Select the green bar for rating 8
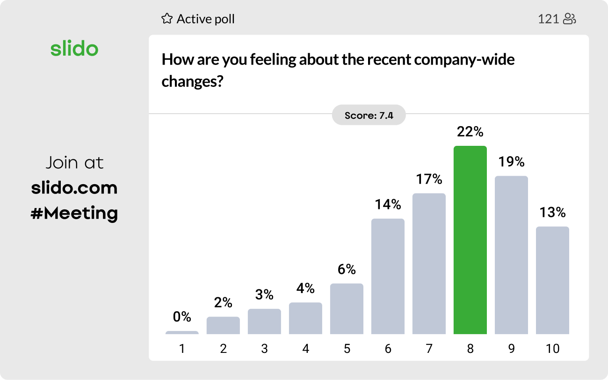 pyautogui.click(x=470, y=240)
